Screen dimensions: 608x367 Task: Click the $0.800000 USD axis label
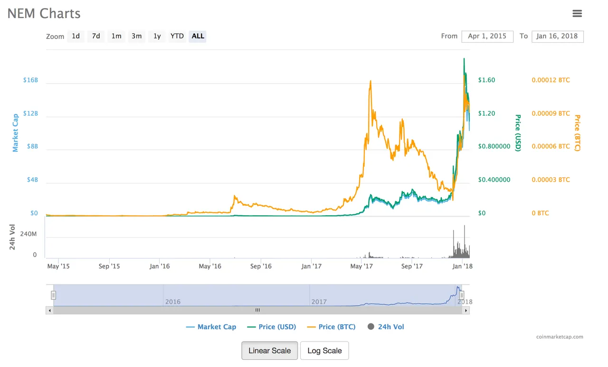coord(494,147)
